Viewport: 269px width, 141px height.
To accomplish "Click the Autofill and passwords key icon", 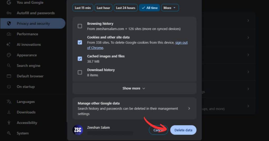I will tap(9, 13).
